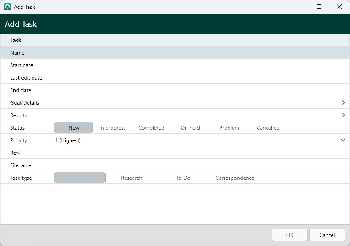
Task: Expand the Results row chevron
Action: tap(344, 115)
